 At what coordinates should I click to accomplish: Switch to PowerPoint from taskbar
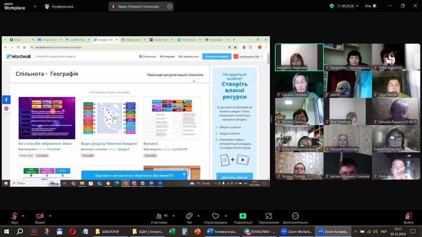pyautogui.click(x=197, y=232)
